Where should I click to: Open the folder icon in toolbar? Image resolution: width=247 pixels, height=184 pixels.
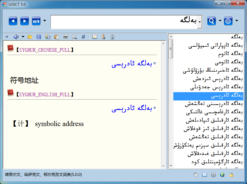(x=30, y=37)
